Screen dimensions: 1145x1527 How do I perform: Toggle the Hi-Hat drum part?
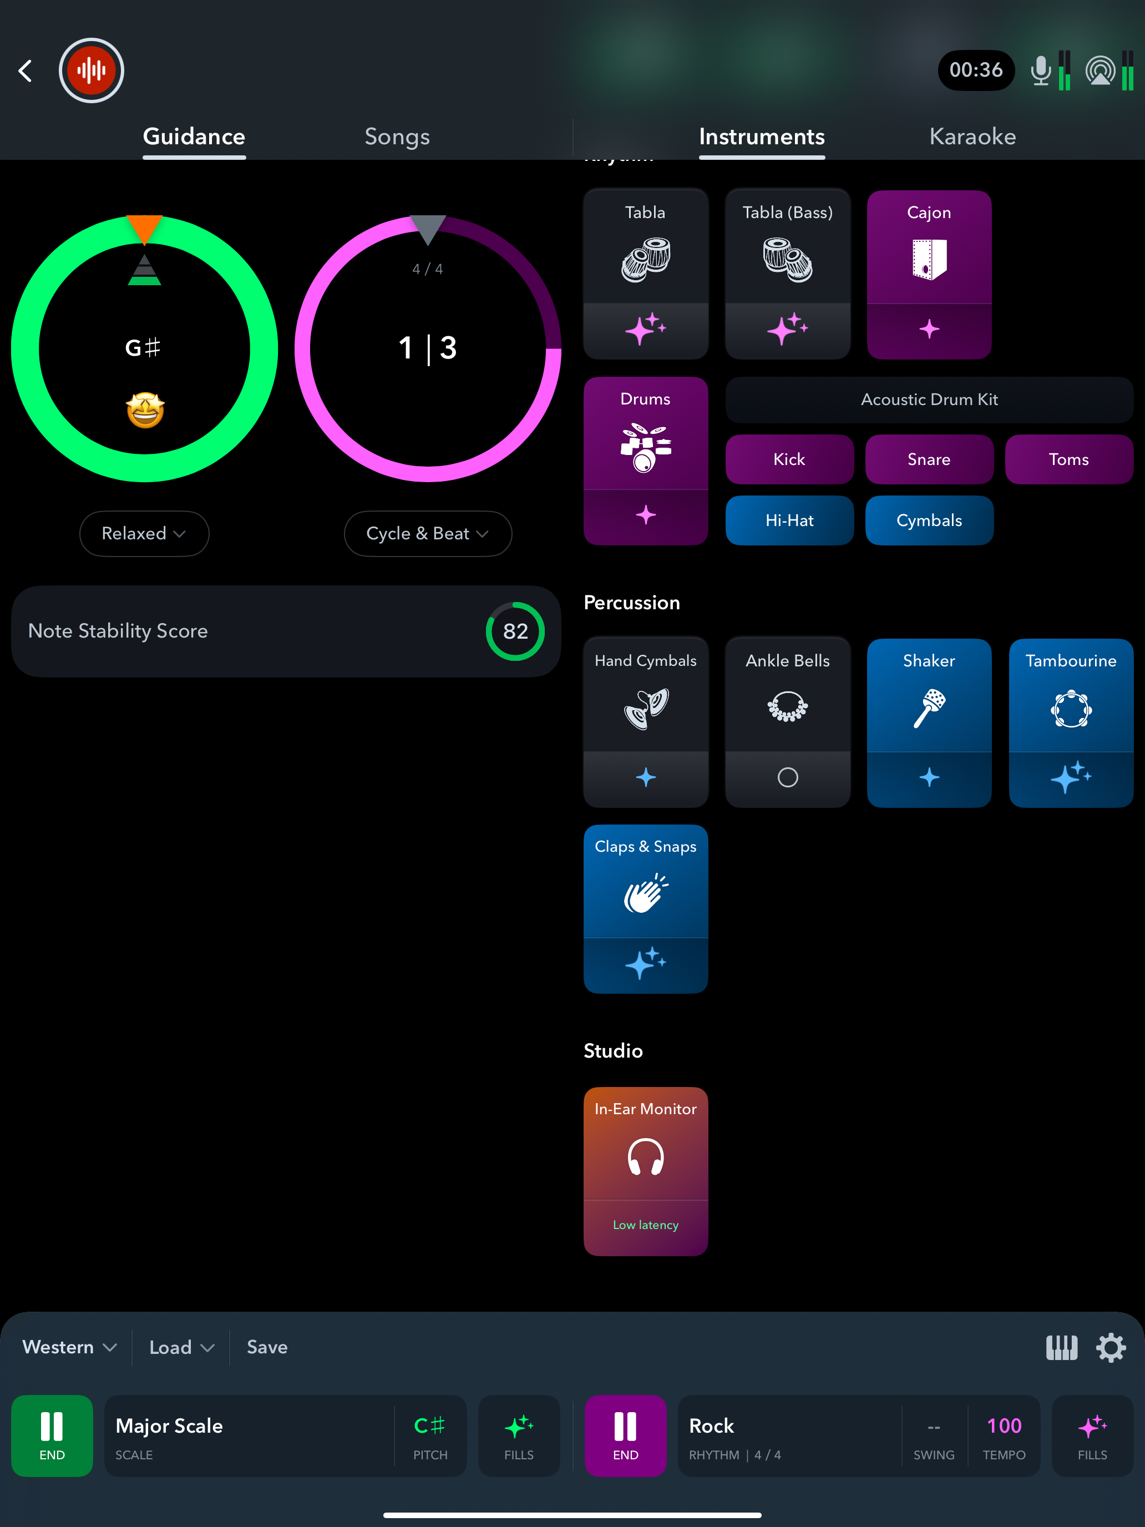point(789,520)
